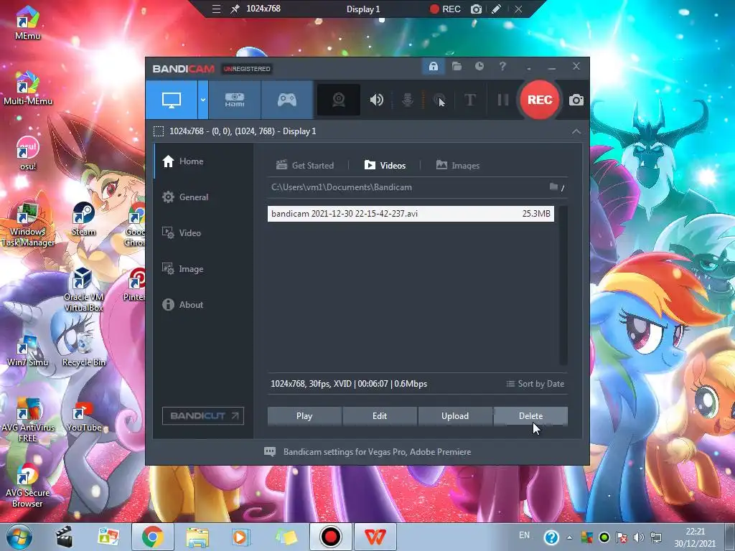This screenshot has width=735, height=551.
Task: Click the Delete button
Action: click(530, 416)
